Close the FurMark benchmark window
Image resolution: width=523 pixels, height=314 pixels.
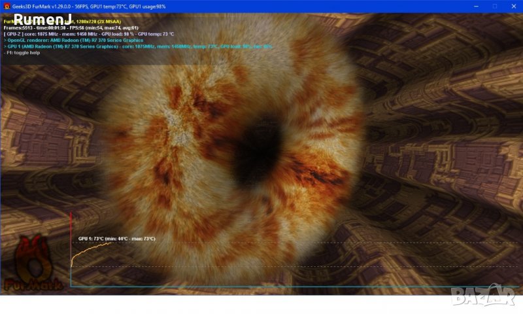(513, 6)
